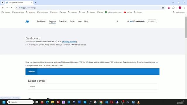Click the test username link
187x105 pixels.
click(131, 21)
